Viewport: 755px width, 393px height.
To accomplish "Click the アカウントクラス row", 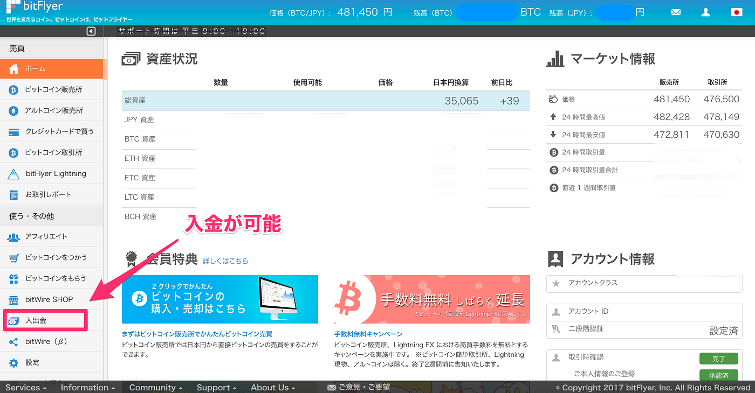I will (644, 283).
